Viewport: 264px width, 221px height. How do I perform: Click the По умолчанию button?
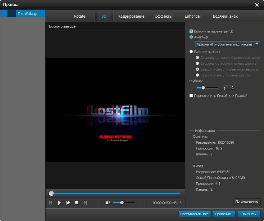[x=247, y=201]
